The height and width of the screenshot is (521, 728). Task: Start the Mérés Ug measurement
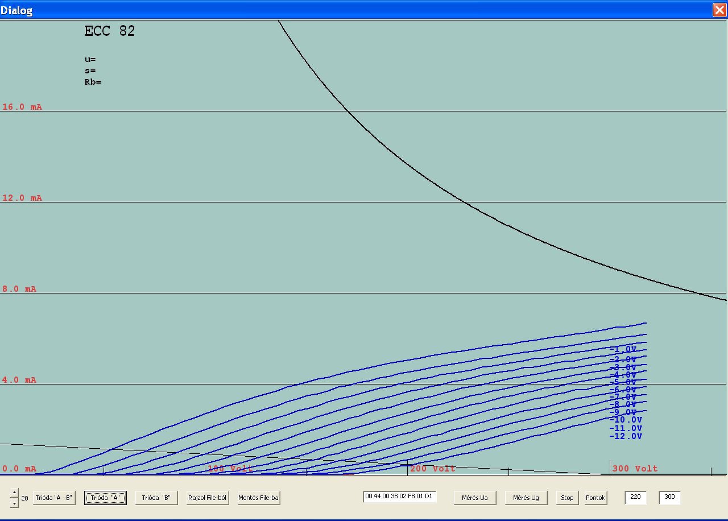tap(526, 498)
